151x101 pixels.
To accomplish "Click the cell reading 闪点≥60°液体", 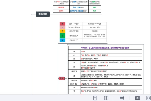I will tap(74, 31).
